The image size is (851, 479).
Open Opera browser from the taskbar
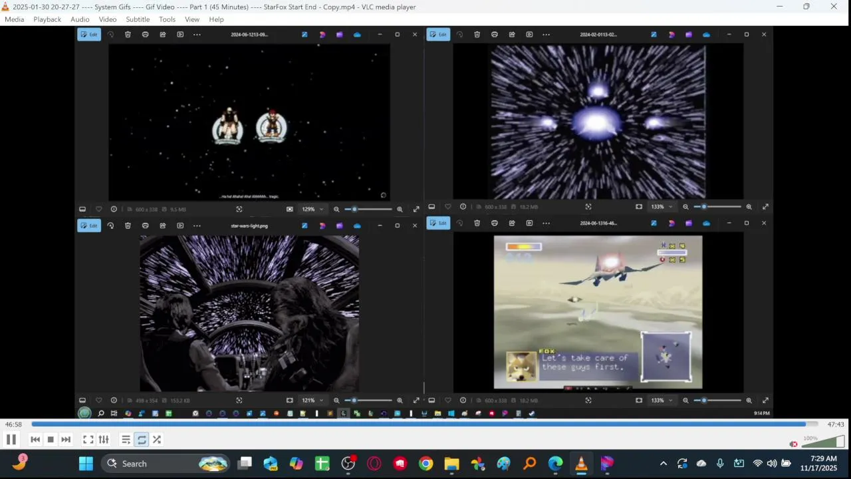tap(374, 464)
